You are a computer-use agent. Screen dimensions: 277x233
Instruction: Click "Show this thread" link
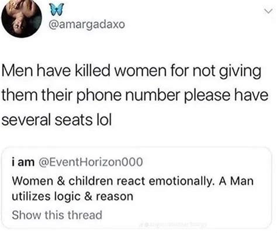[x=57, y=215]
